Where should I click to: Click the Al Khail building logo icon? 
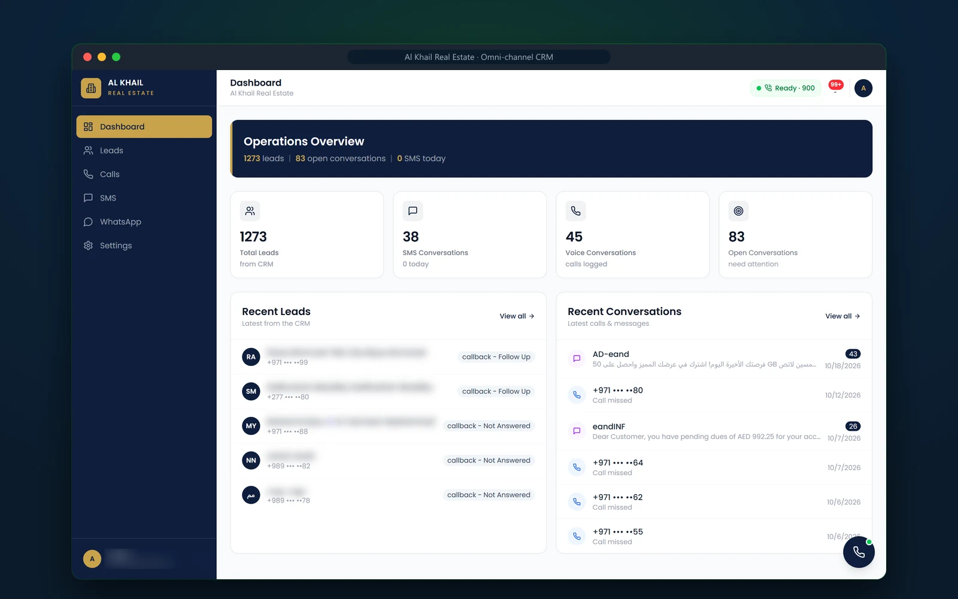91,88
